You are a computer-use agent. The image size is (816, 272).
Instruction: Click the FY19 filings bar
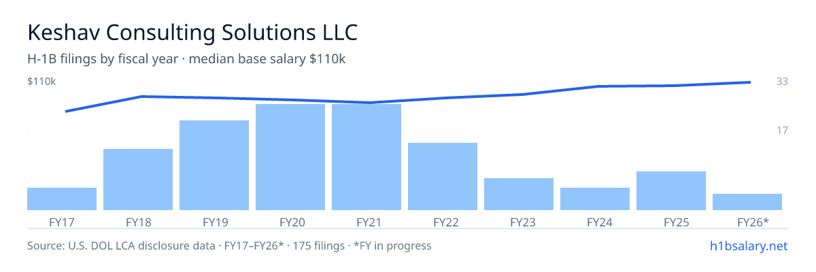click(214, 165)
